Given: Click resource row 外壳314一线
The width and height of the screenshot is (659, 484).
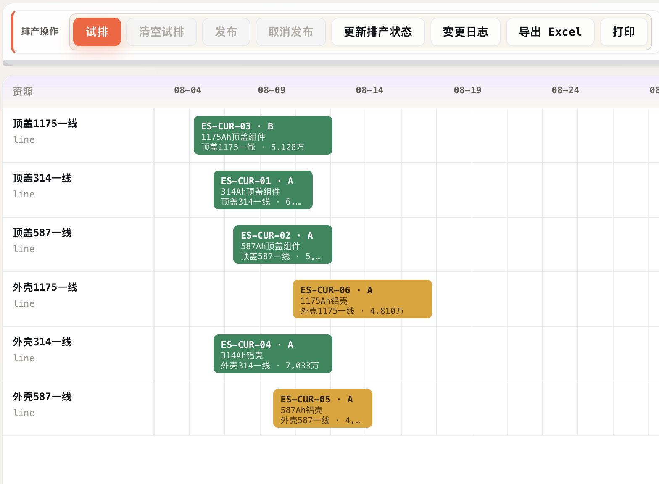Looking at the screenshot, I should [x=78, y=354].
